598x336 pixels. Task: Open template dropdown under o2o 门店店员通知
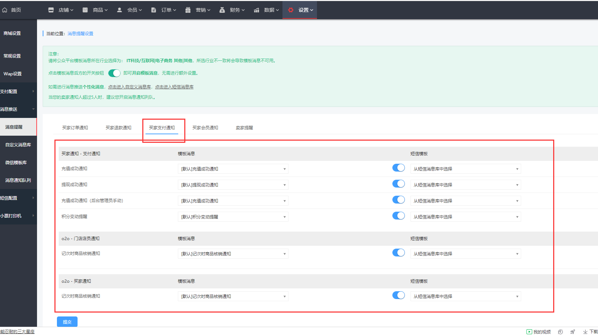233,254
